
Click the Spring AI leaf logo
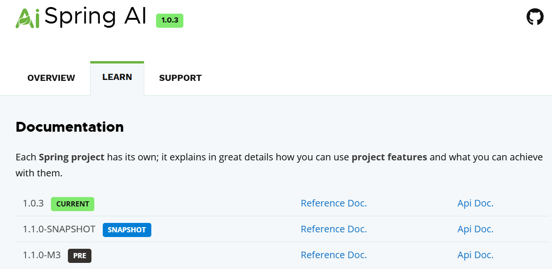point(27,18)
